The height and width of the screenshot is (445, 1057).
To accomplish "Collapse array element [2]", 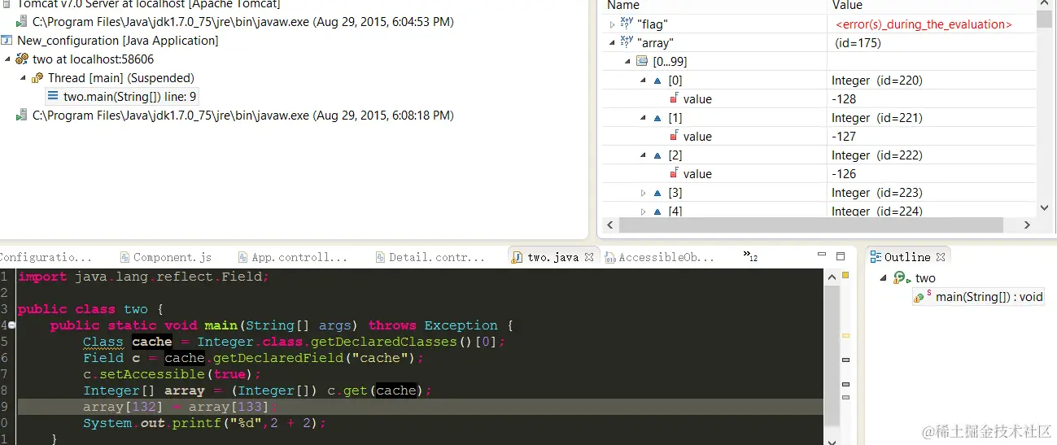I will coord(643,155).
